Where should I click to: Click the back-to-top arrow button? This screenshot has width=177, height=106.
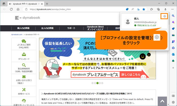(162, 101)
